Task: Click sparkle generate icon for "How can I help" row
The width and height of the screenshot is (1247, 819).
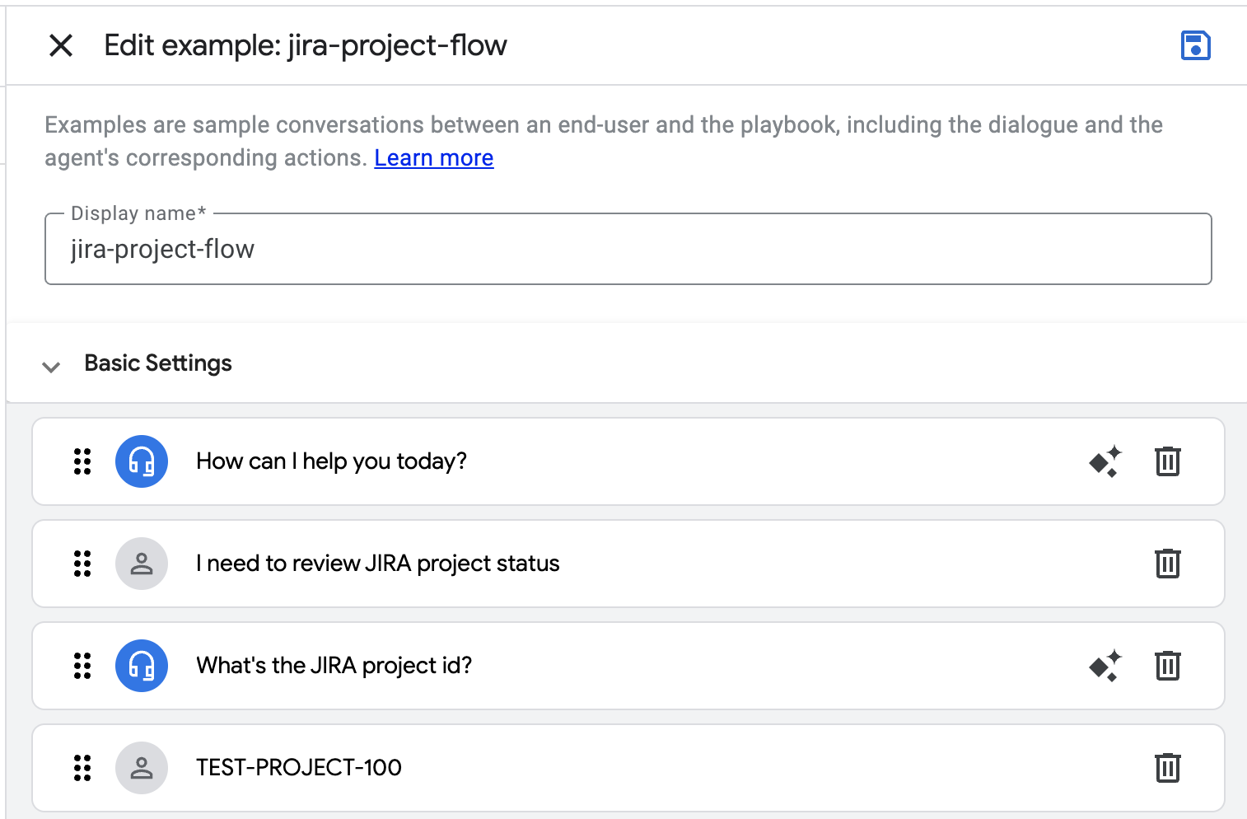Action: click(1105, 461)
